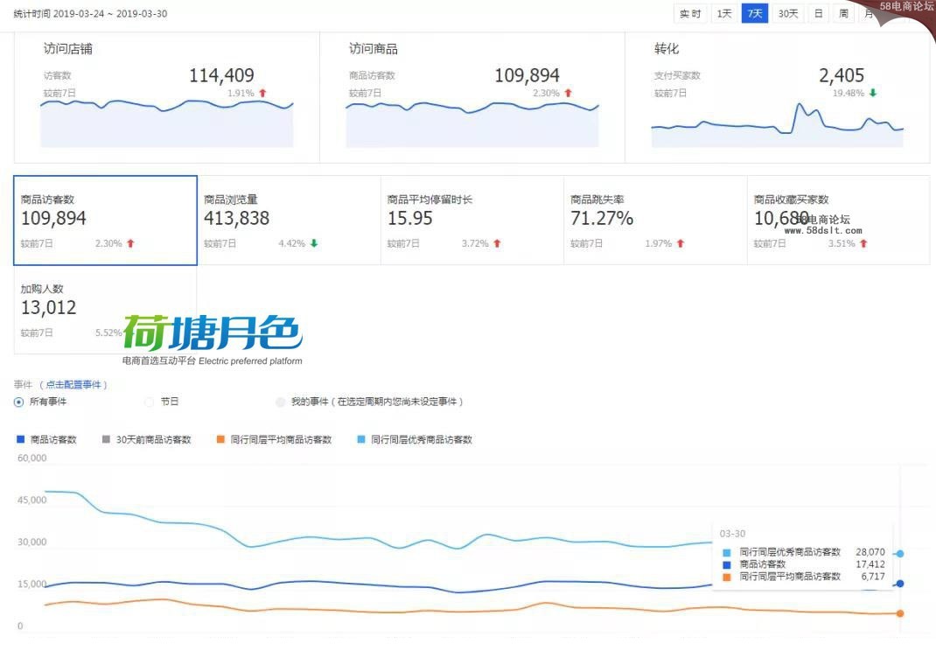The image size is (936, 658).
Task: Click the 60,000 y-axis label
Action: pos(32,458)
